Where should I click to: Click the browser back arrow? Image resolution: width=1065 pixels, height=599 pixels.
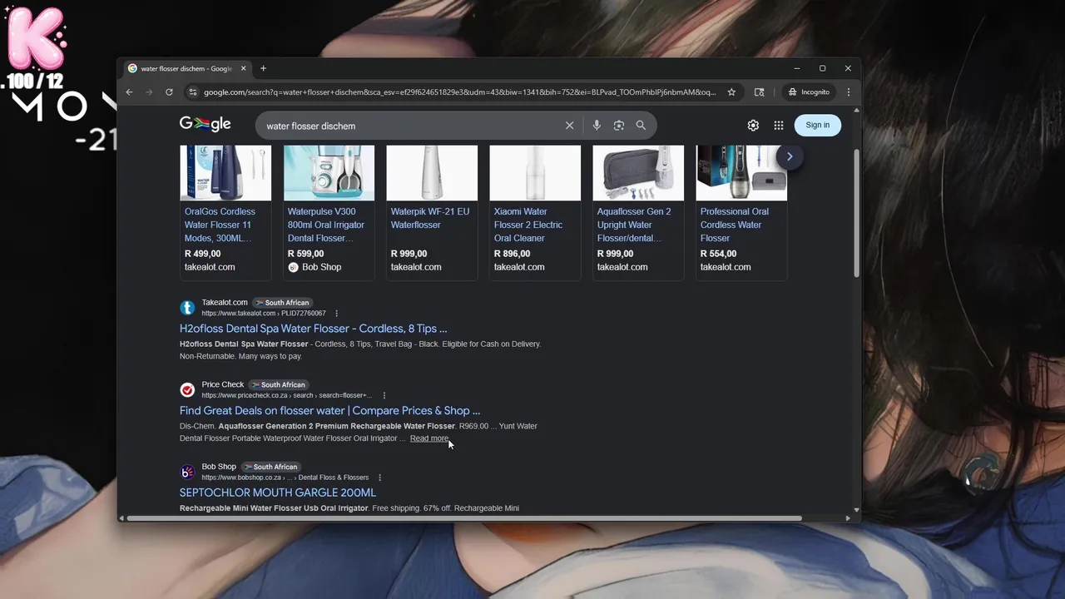129,92
